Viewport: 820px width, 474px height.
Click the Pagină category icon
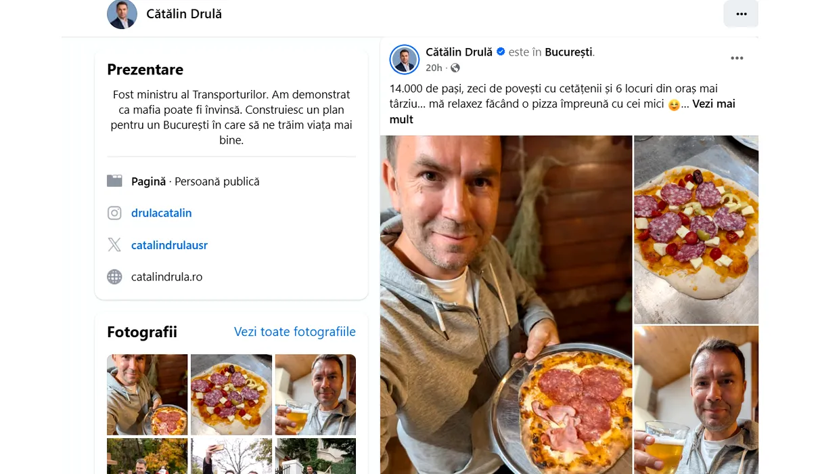(114, 181)
